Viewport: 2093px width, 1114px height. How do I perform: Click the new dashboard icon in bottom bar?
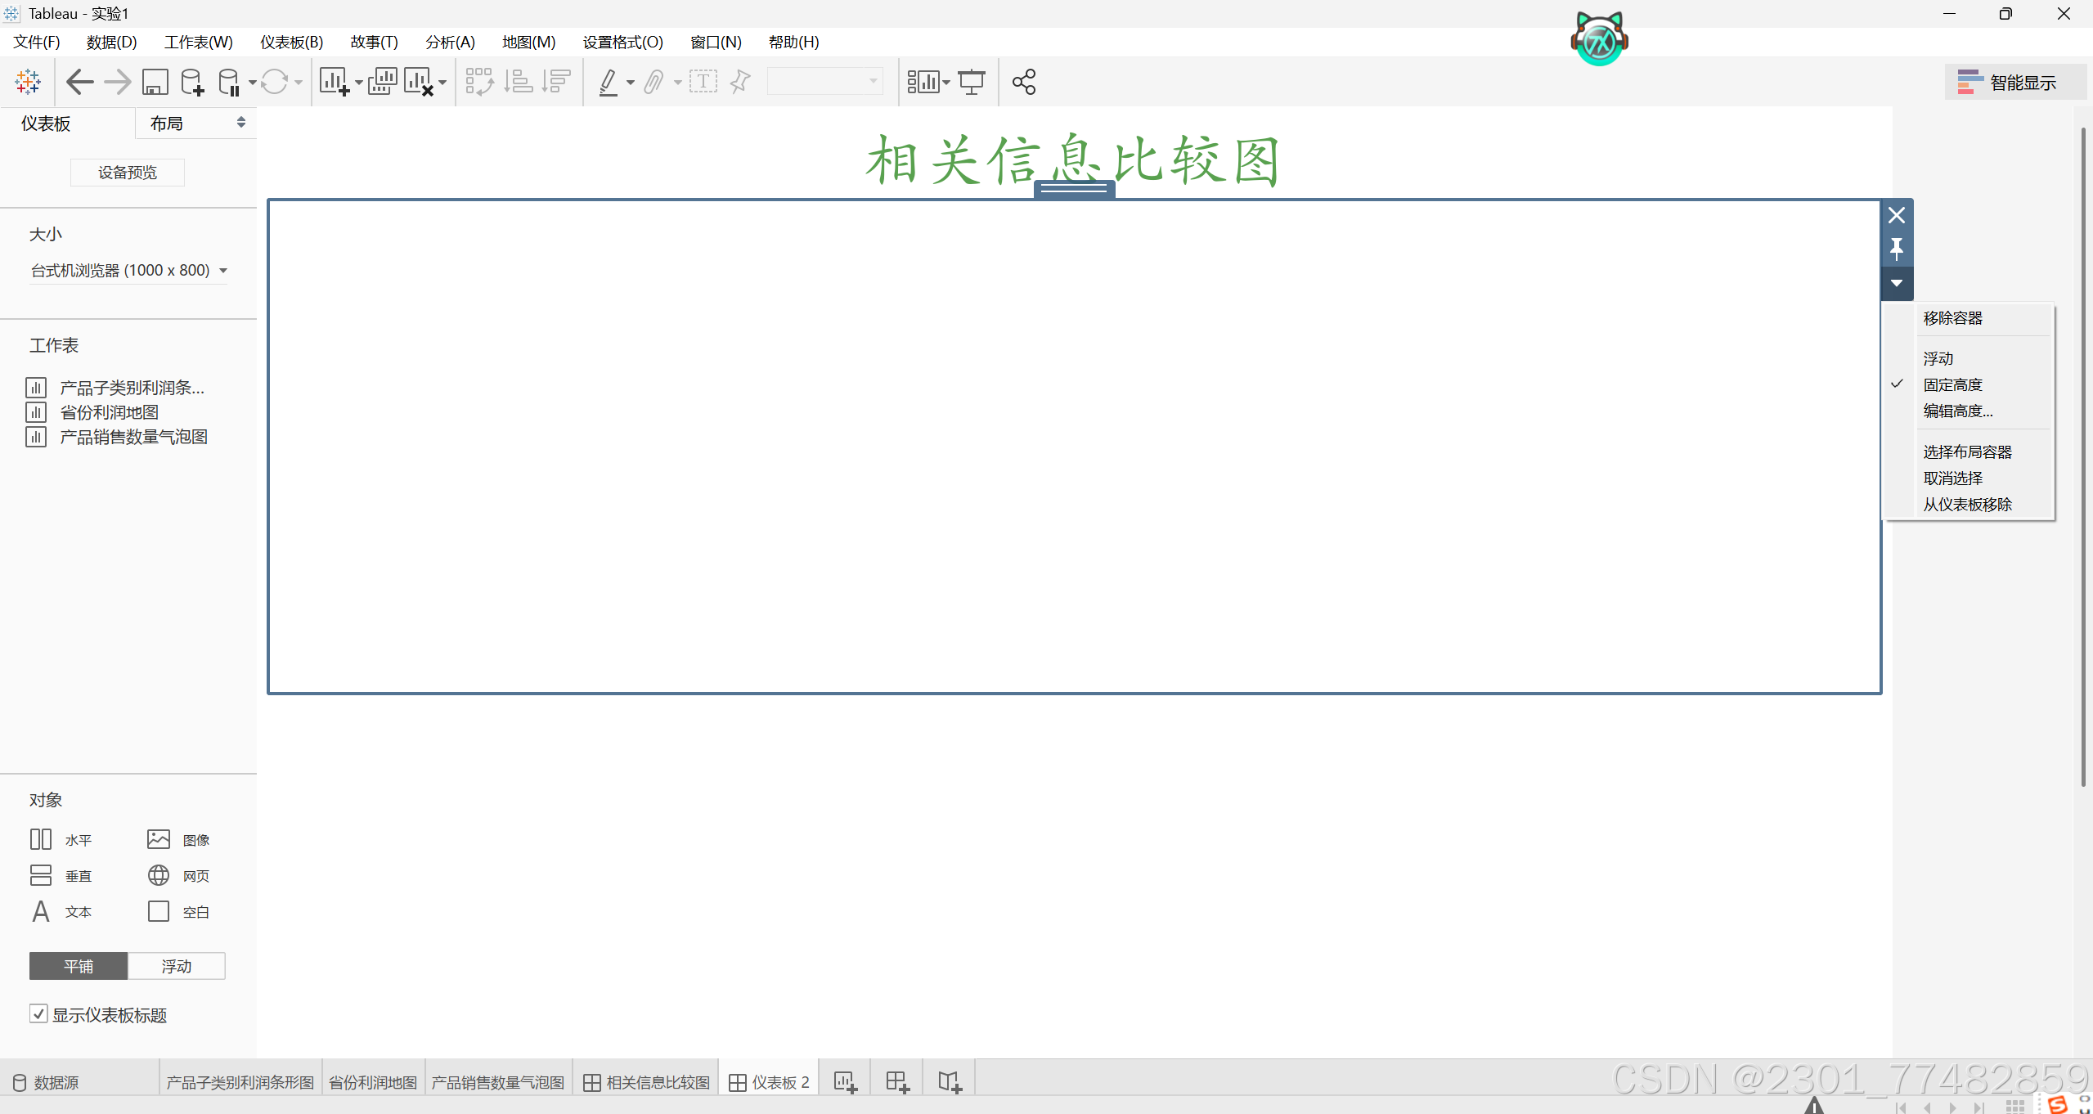coord(897,1082)
